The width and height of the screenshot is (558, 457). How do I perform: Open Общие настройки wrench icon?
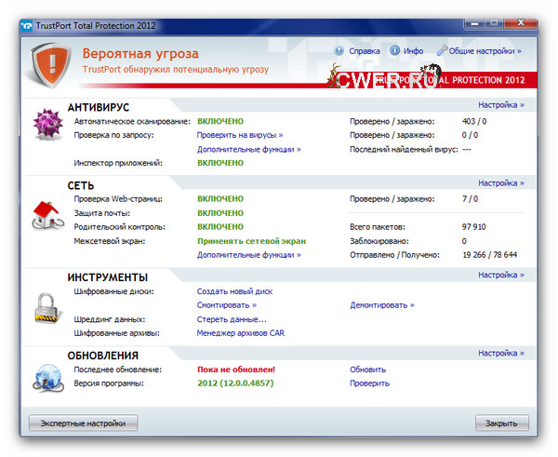click(443, 51)
